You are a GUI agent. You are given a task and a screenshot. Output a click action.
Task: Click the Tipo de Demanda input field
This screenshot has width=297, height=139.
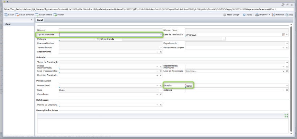(109, 35)
